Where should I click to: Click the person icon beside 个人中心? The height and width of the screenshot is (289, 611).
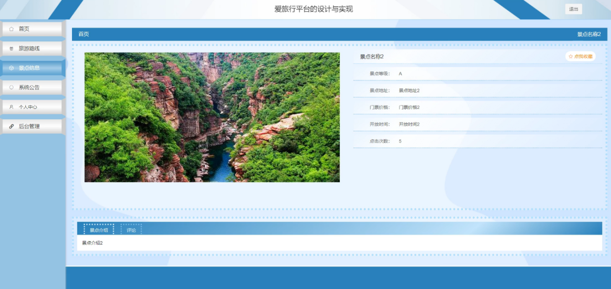[x=11, y=107]
